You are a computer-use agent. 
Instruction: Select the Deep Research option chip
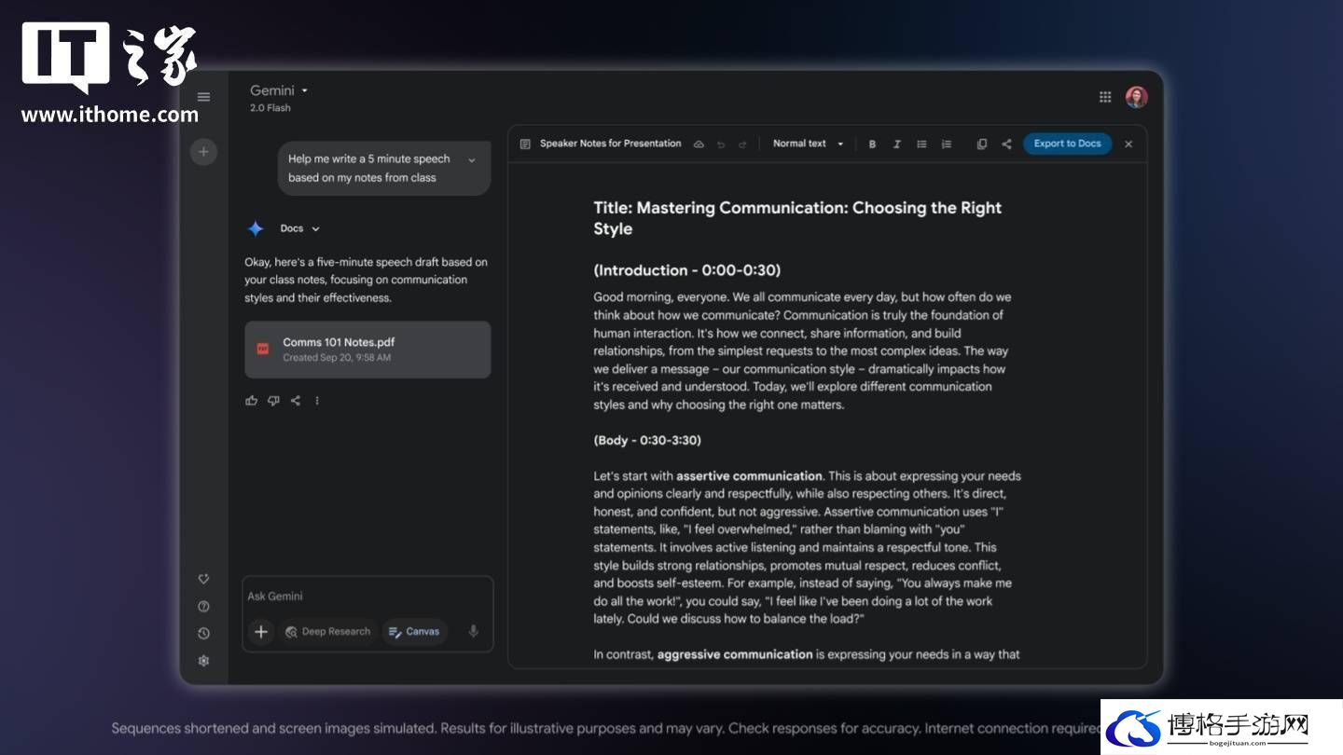(x=327, y=632)
